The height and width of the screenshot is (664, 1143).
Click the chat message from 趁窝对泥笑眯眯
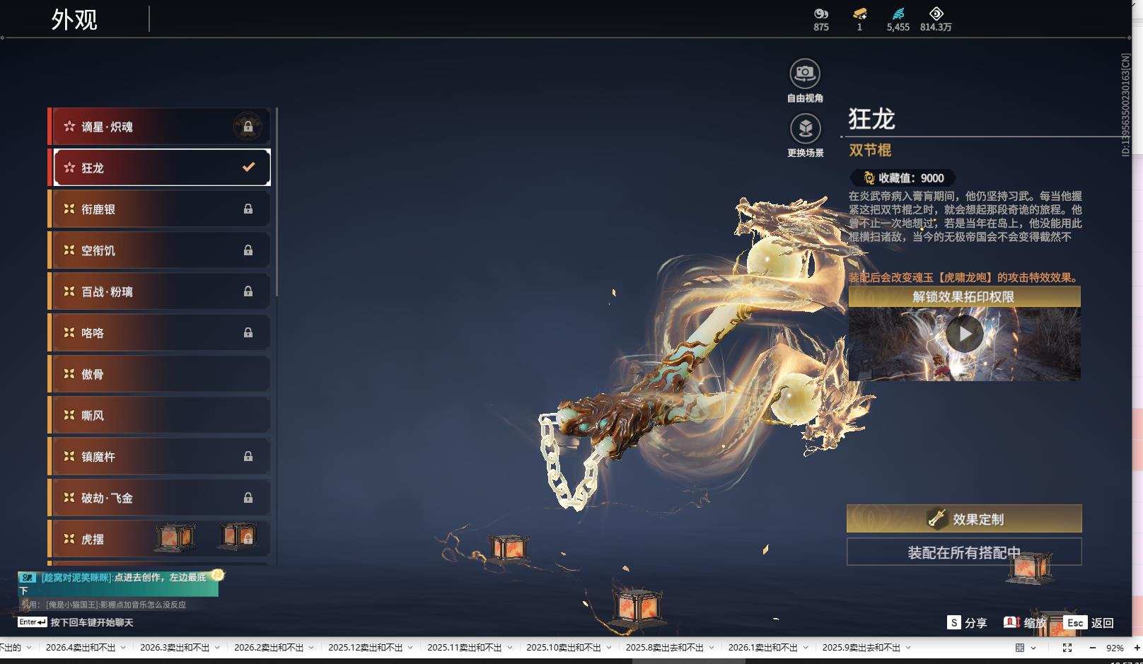pyautogui.click(x=118, y=583)
